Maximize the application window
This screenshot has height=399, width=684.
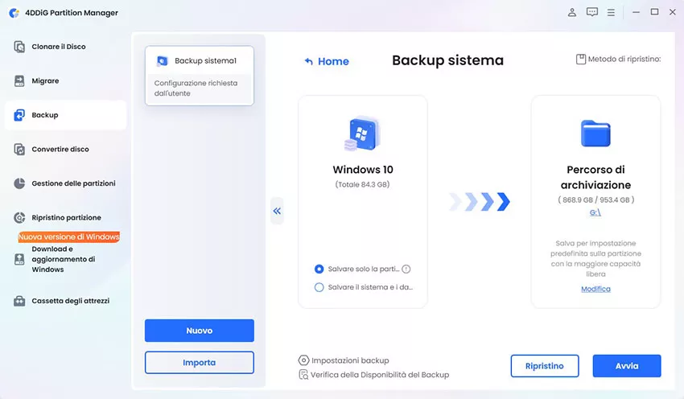point(654,12)
